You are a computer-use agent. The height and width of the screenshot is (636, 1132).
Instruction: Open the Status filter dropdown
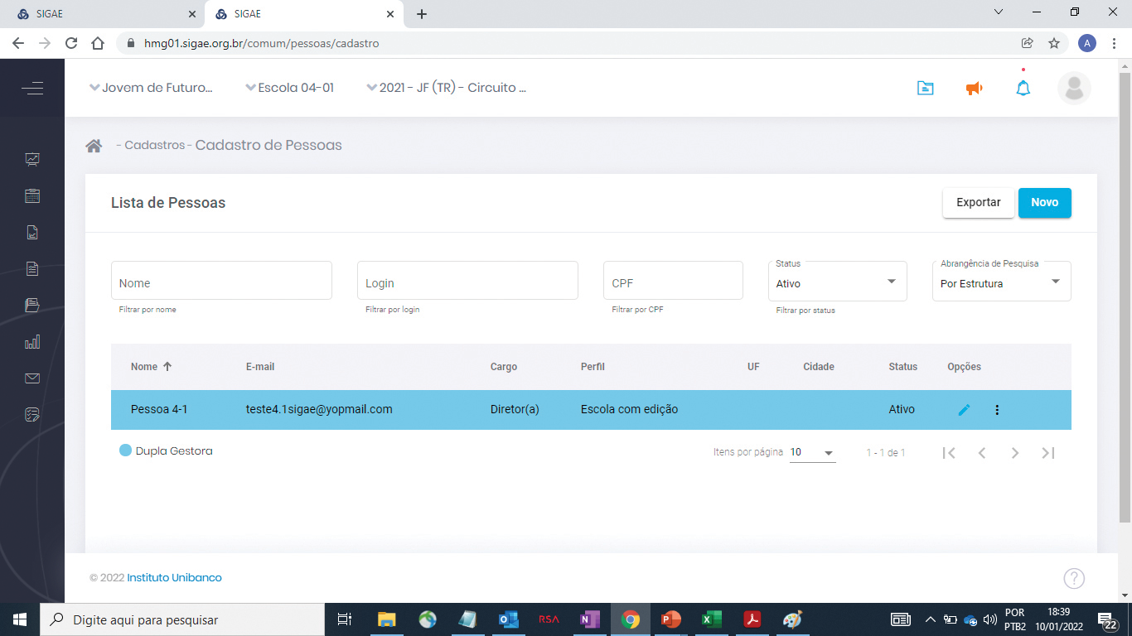(x=838, y=281)
